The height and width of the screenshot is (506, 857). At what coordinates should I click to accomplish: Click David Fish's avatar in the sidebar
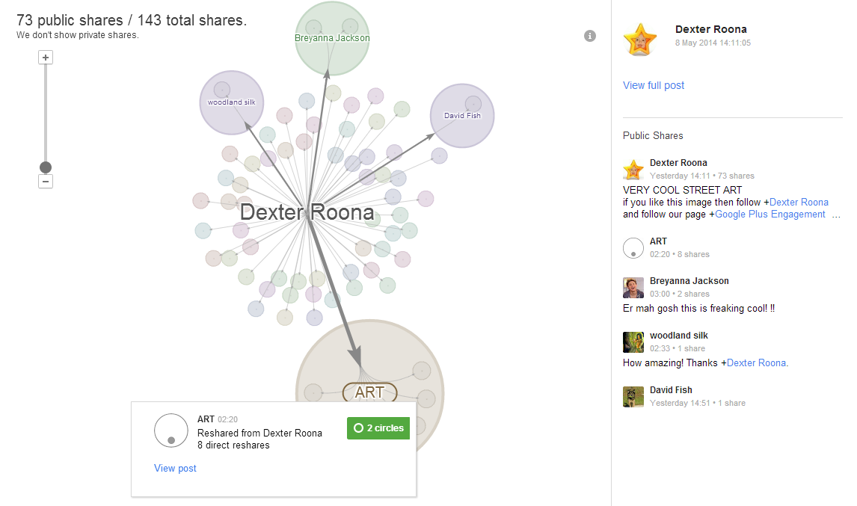click(633, 396)
